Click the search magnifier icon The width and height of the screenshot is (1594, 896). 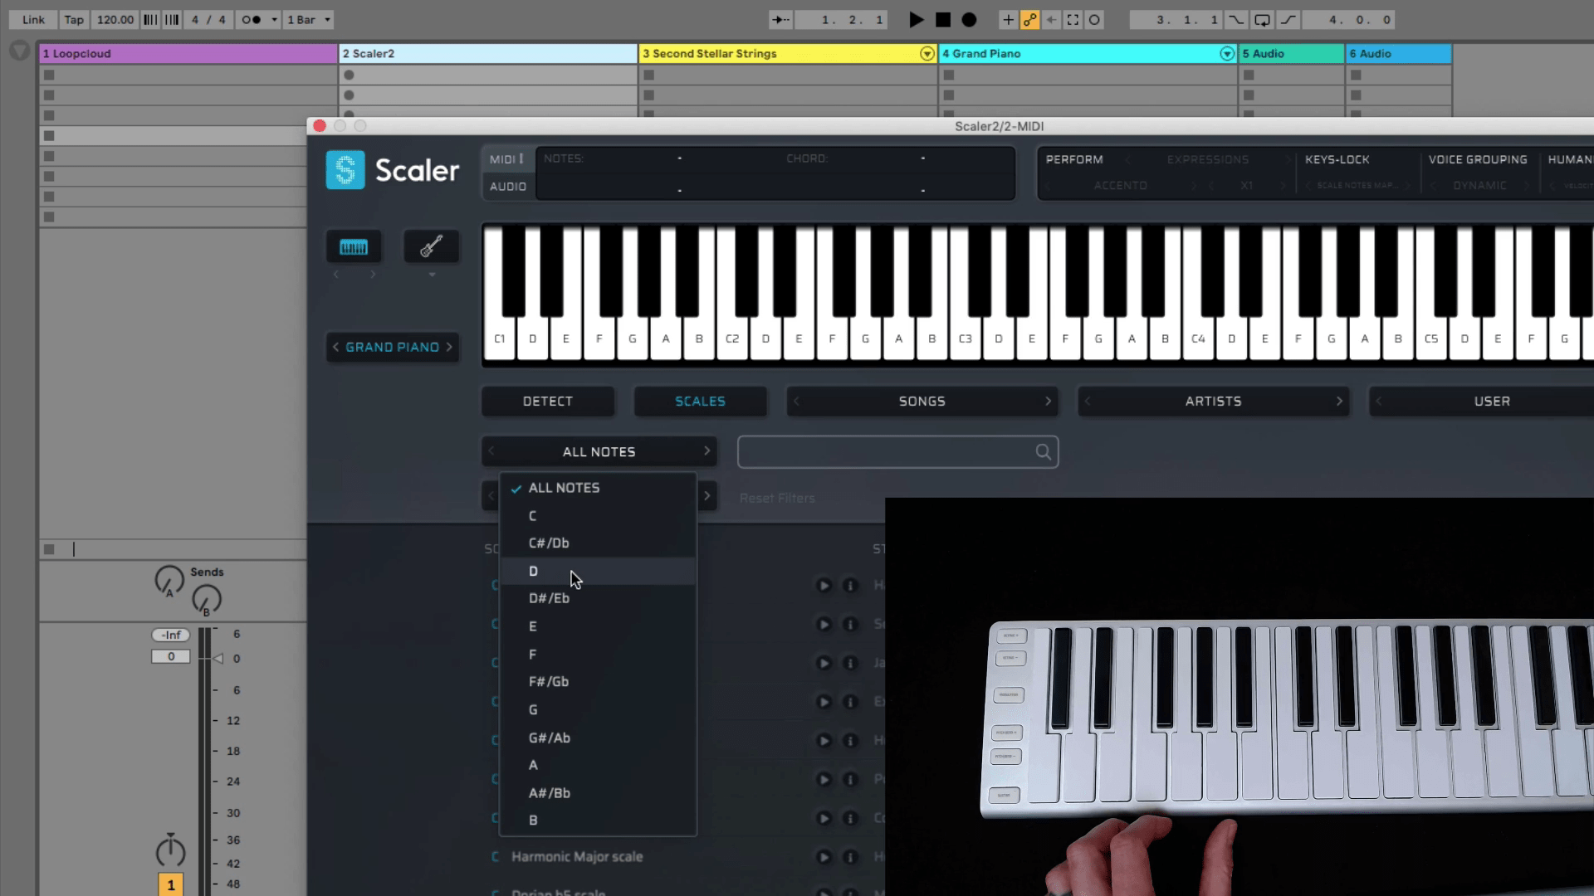click(1044, 452)
